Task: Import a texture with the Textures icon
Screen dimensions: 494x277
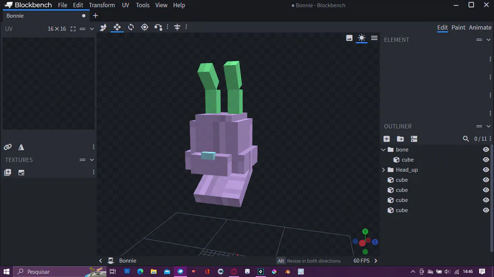Action: pyautogui.click(x=8, y=172)
